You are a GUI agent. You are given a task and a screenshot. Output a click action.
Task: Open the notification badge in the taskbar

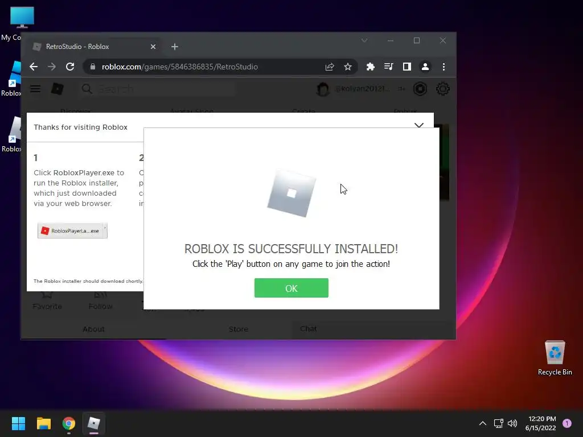567,423
